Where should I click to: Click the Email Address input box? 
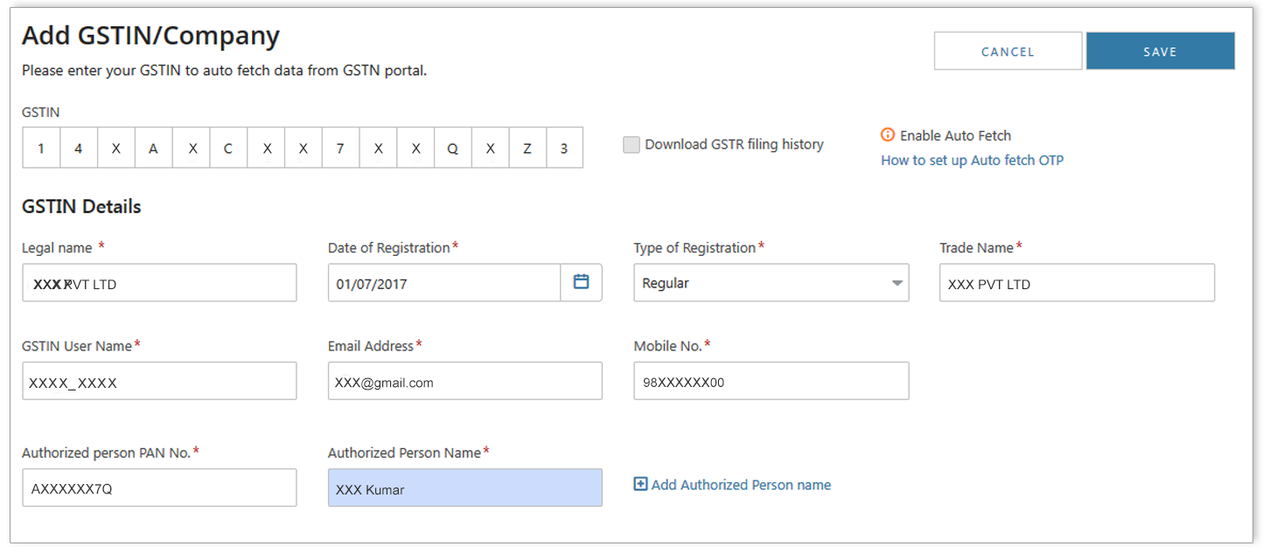(464, 382)
